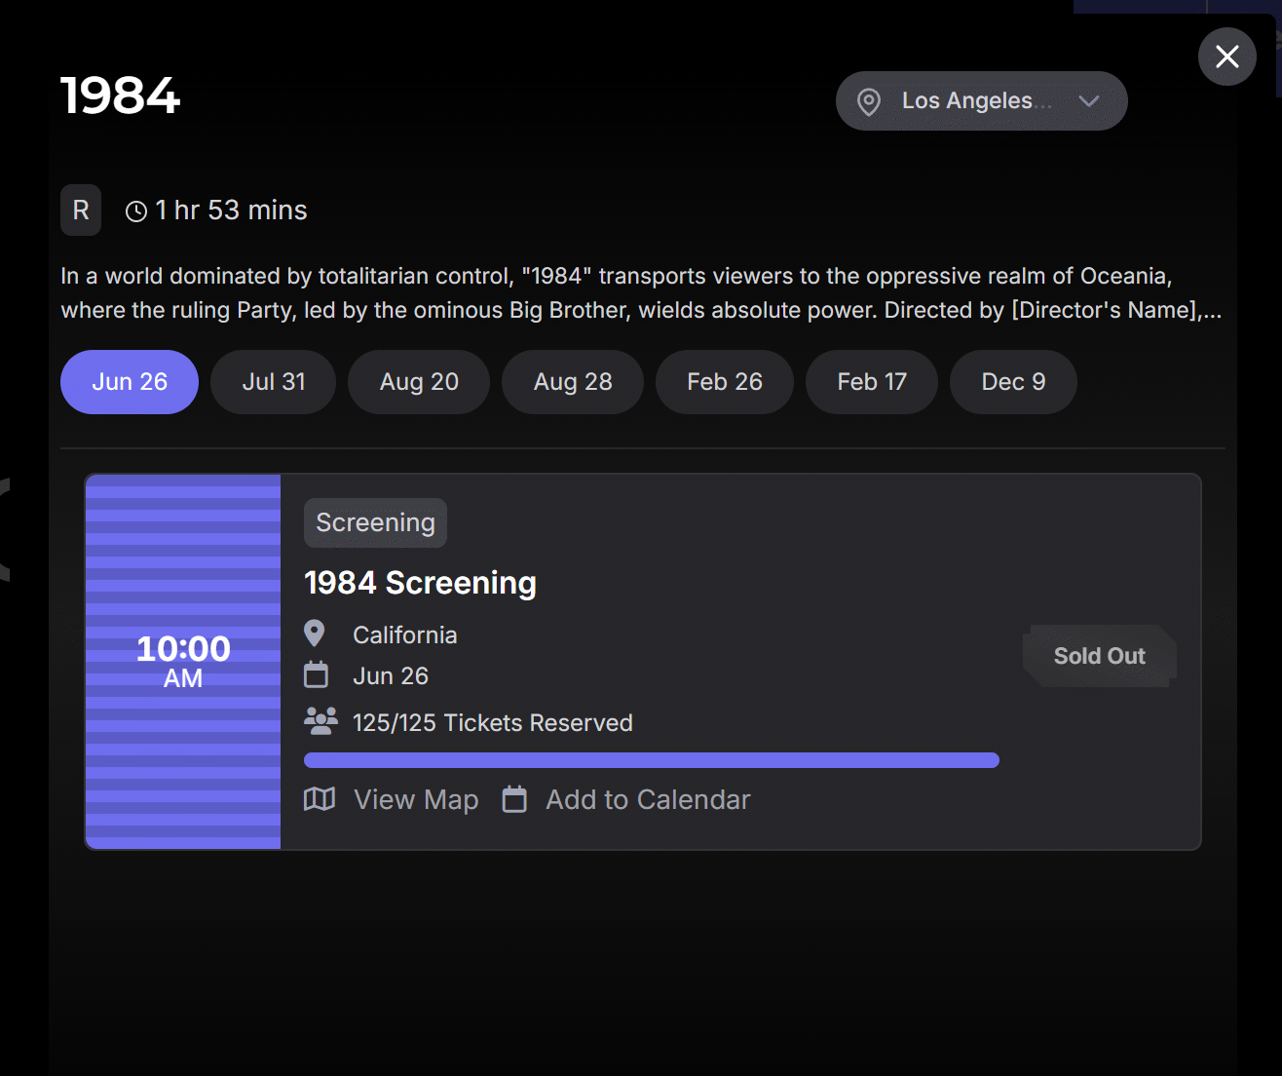This screenshot has height=1076, width=1282.
Task: Pick the Aug 28 date pill
Action: (x=573, y=382)
